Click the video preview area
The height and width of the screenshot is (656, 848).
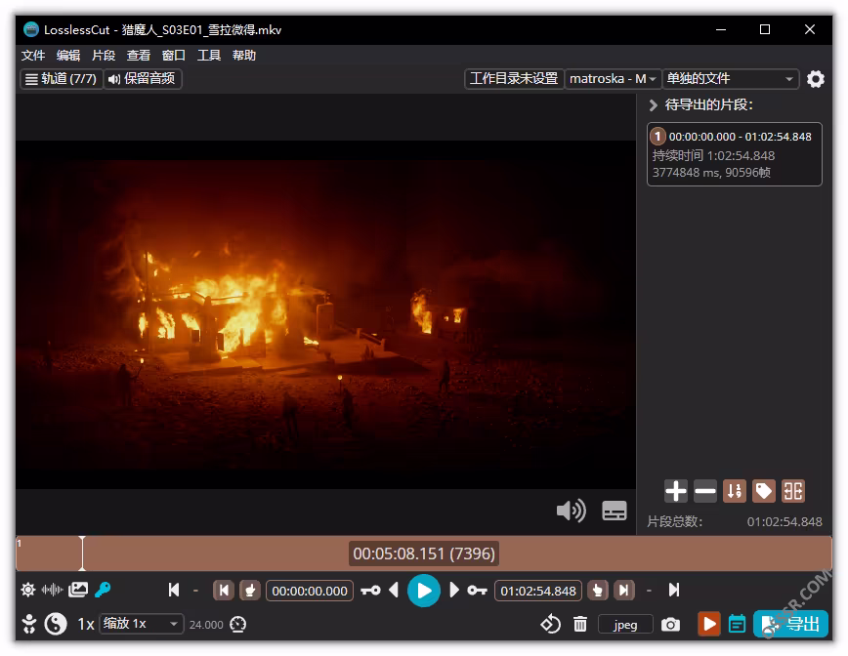(x=325, y=314)
